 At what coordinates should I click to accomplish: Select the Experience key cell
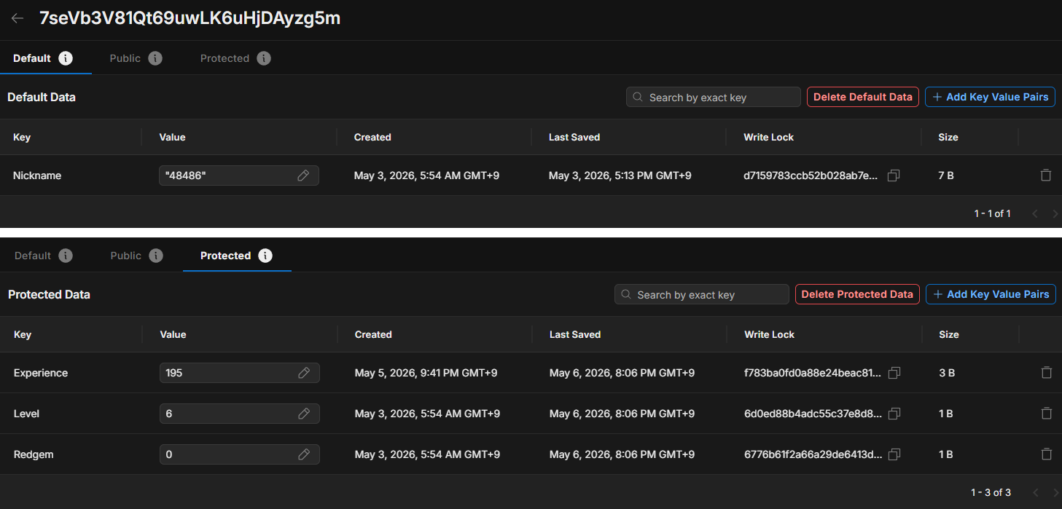click(41, 373)
